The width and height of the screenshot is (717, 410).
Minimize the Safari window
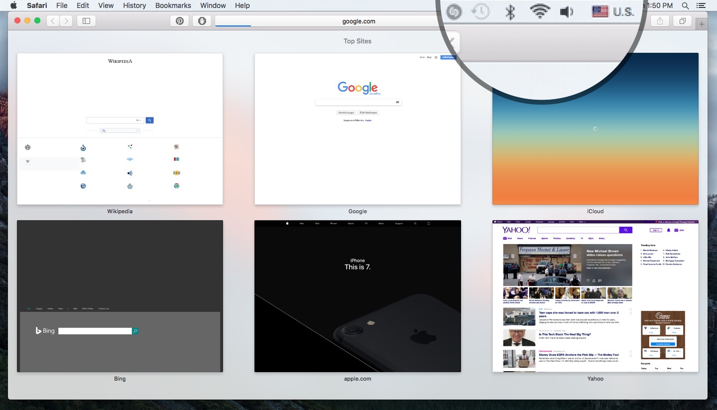pos(27,21)
